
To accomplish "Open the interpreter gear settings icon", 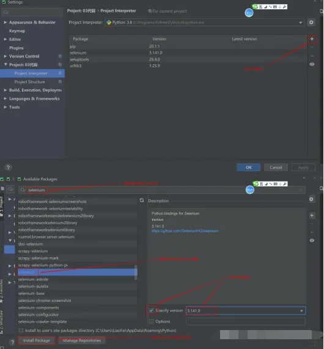I will coord(311,23).
